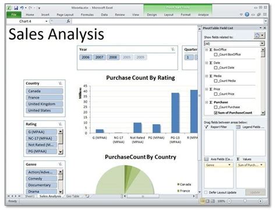Undo the last action in the quick access toolbar
The height and width of the screenshot is (211, 276).
coord(22,8)
